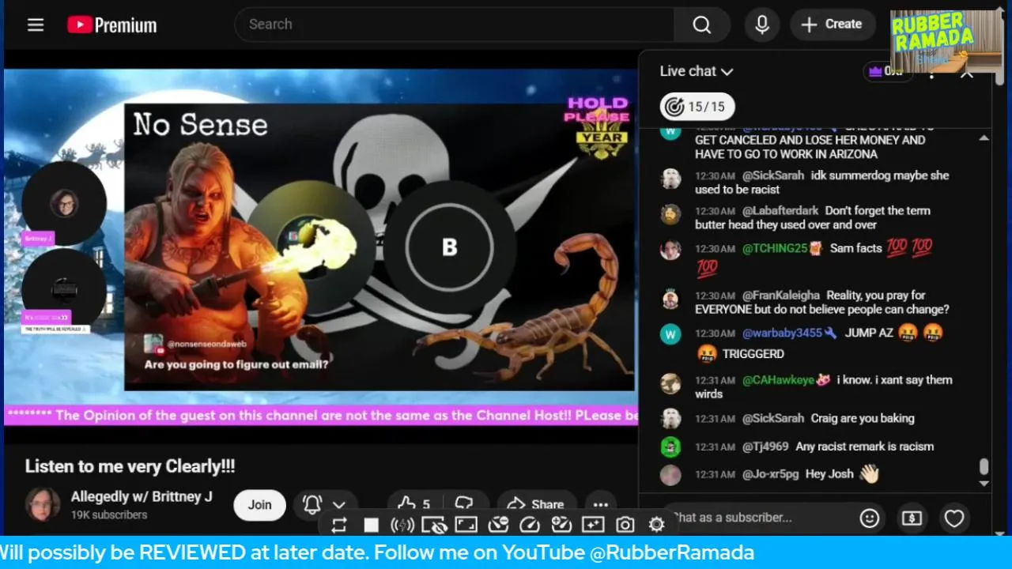Click @Labafterdark username in chat
Screen dimensions: 1012x569
coord(780,211)
